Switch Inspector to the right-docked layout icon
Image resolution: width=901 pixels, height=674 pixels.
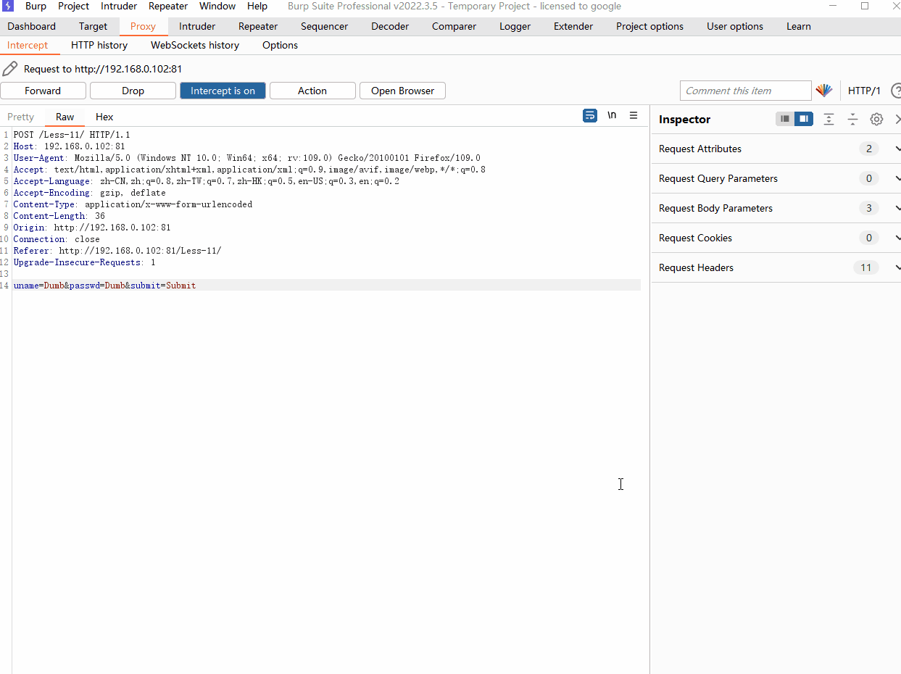(x=803, y=119)
